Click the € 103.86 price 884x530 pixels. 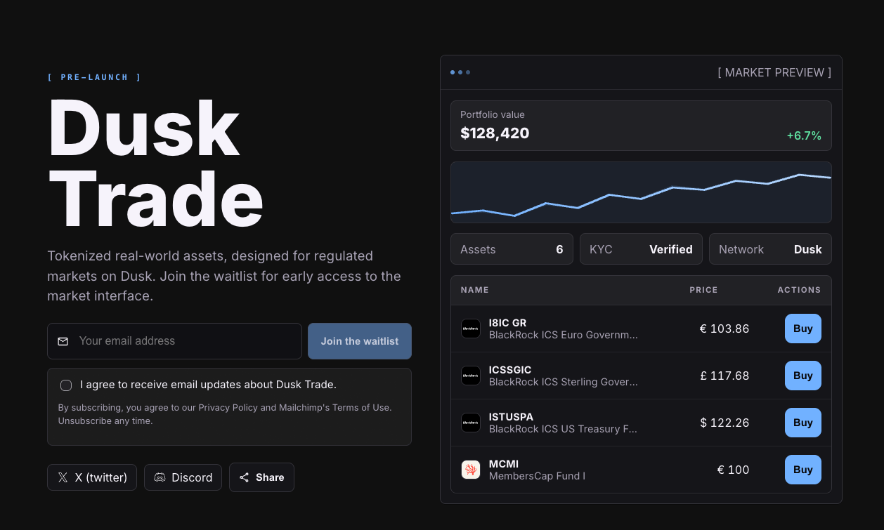[x=724, y=329]
